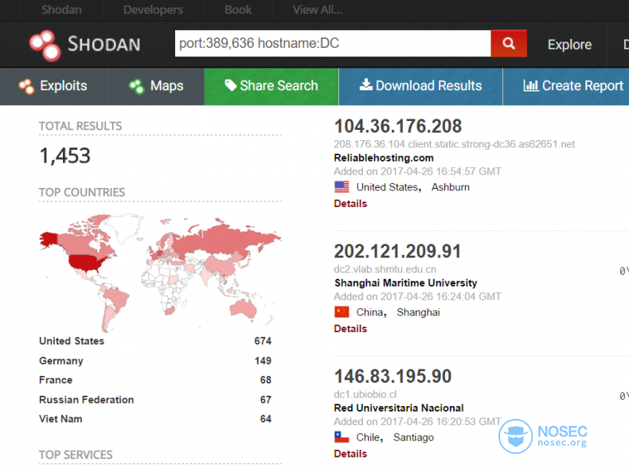This screenshot has width=629, height=473.
Task: Click the TOP SERVICES heading
Action: pos(76,455)
